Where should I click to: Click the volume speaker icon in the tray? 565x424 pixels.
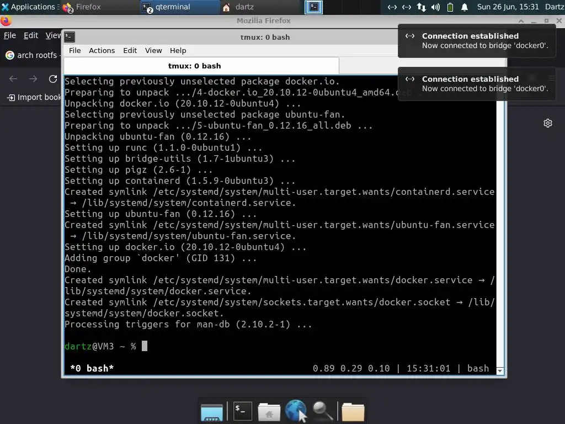(436, 7)
